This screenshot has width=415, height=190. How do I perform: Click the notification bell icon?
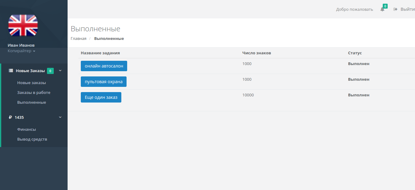[x=382, y=9]
